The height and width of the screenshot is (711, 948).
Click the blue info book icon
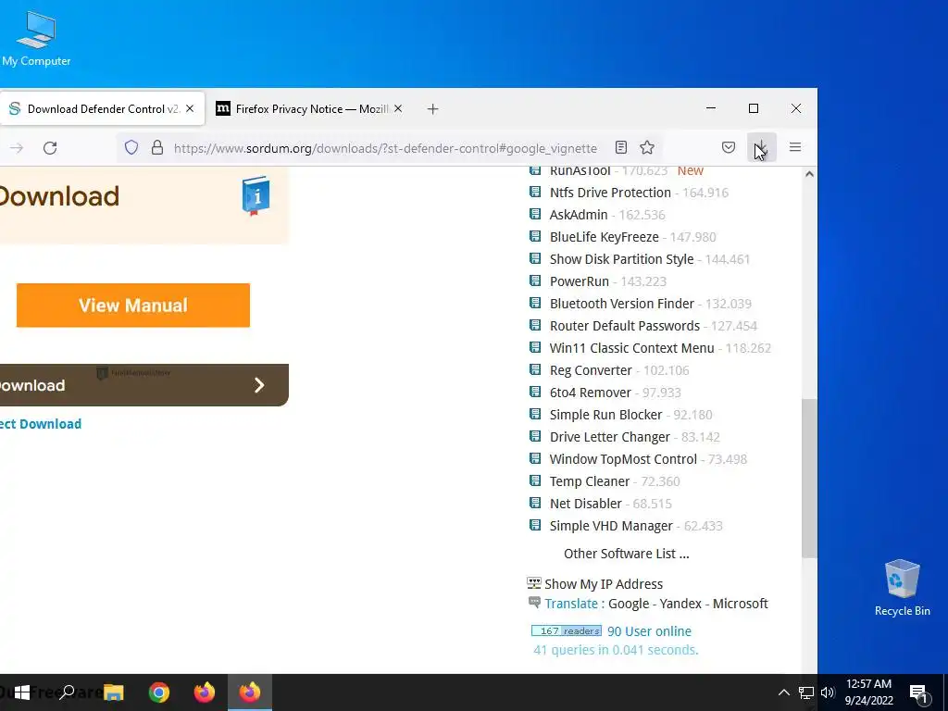[256, 195]
